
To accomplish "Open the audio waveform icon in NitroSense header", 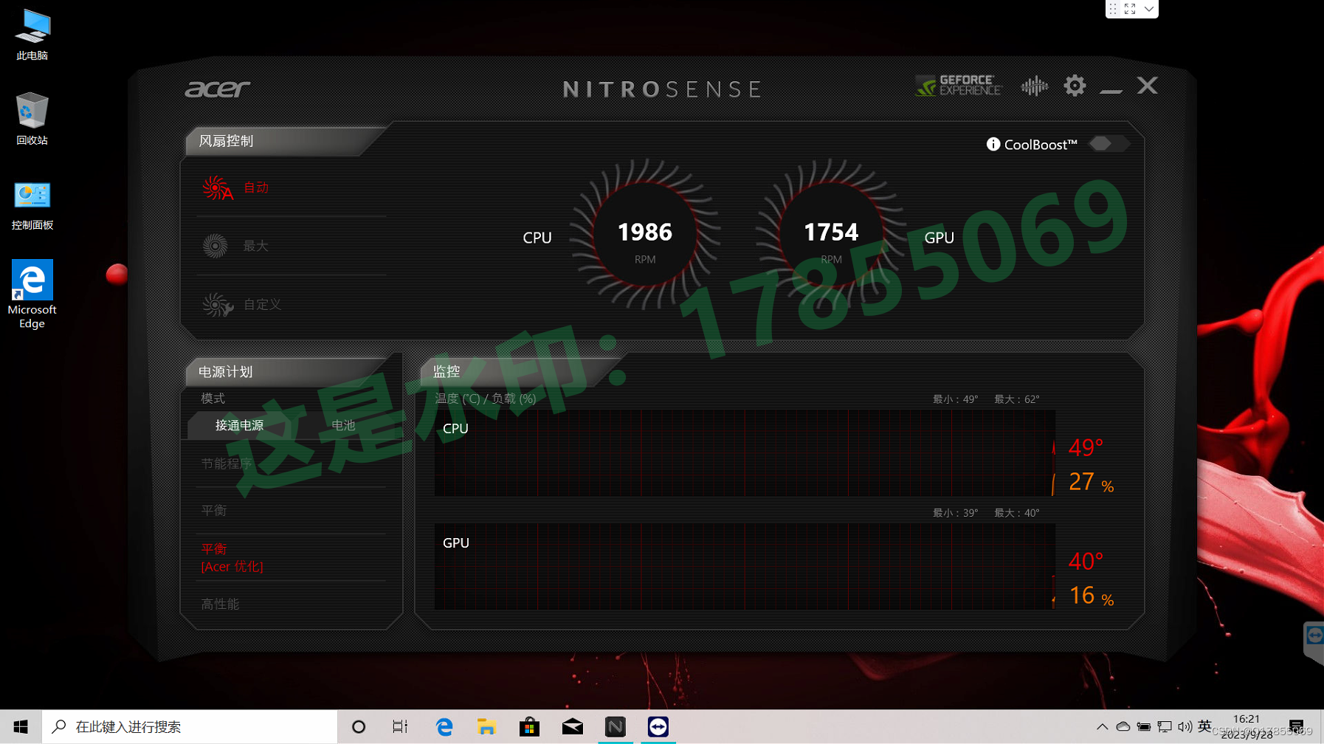I will (1034, 86).
